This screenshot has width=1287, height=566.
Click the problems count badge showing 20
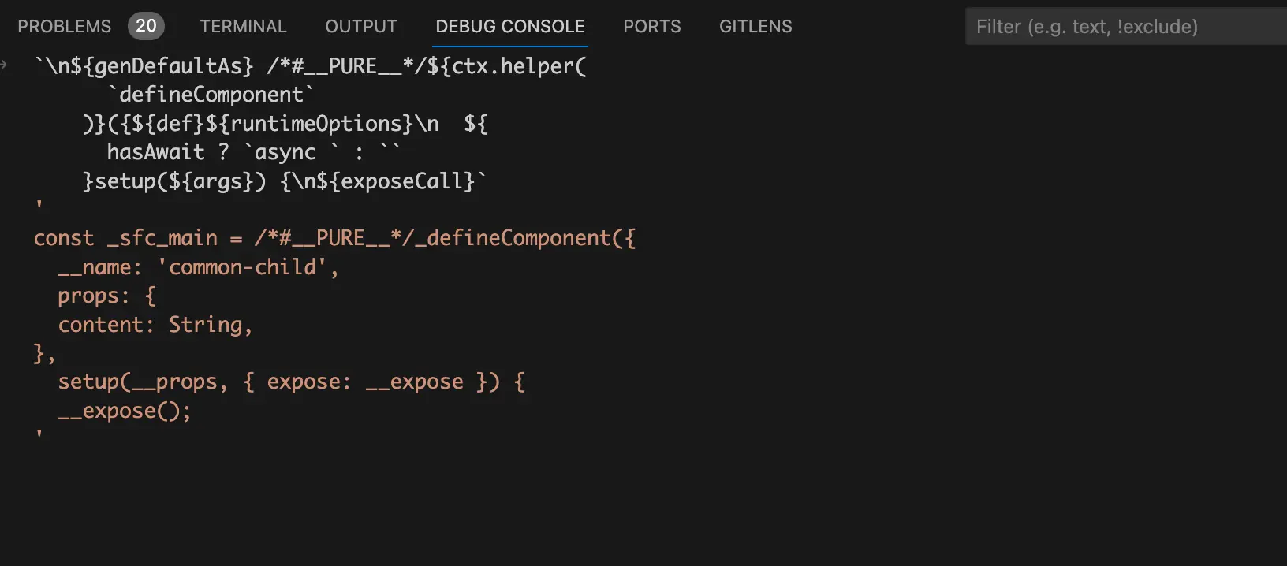tap(146, 26)
